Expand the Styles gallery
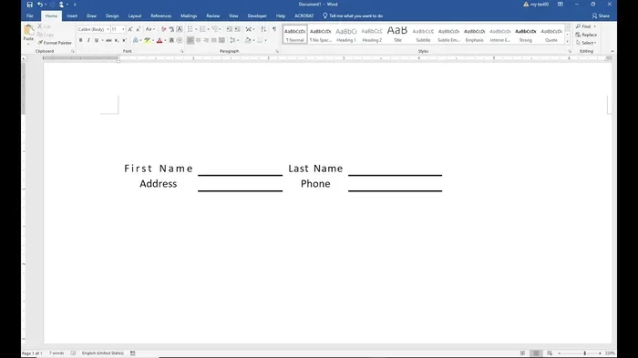 point(567,42)
